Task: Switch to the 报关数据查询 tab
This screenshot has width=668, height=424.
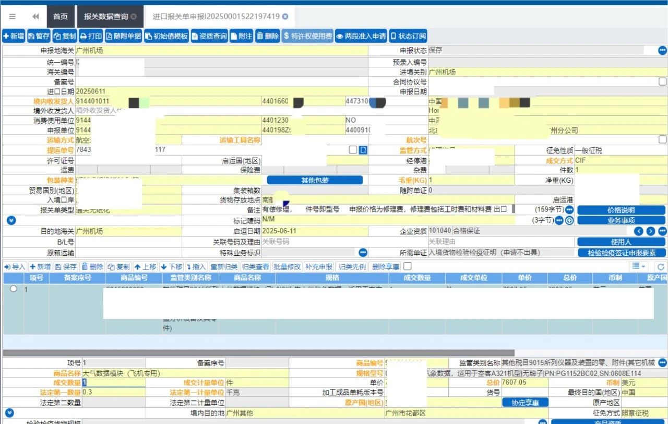Action: coord(105,16)
